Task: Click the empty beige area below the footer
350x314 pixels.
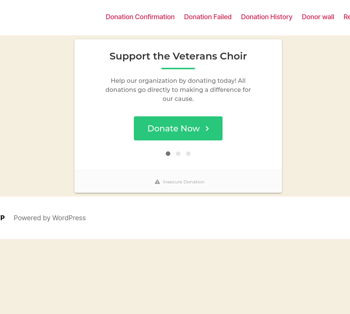Action: (175, 276)
